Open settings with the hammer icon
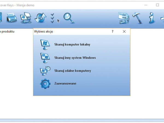This screenshot has height=123, width=164. click(x=137, y=18)
